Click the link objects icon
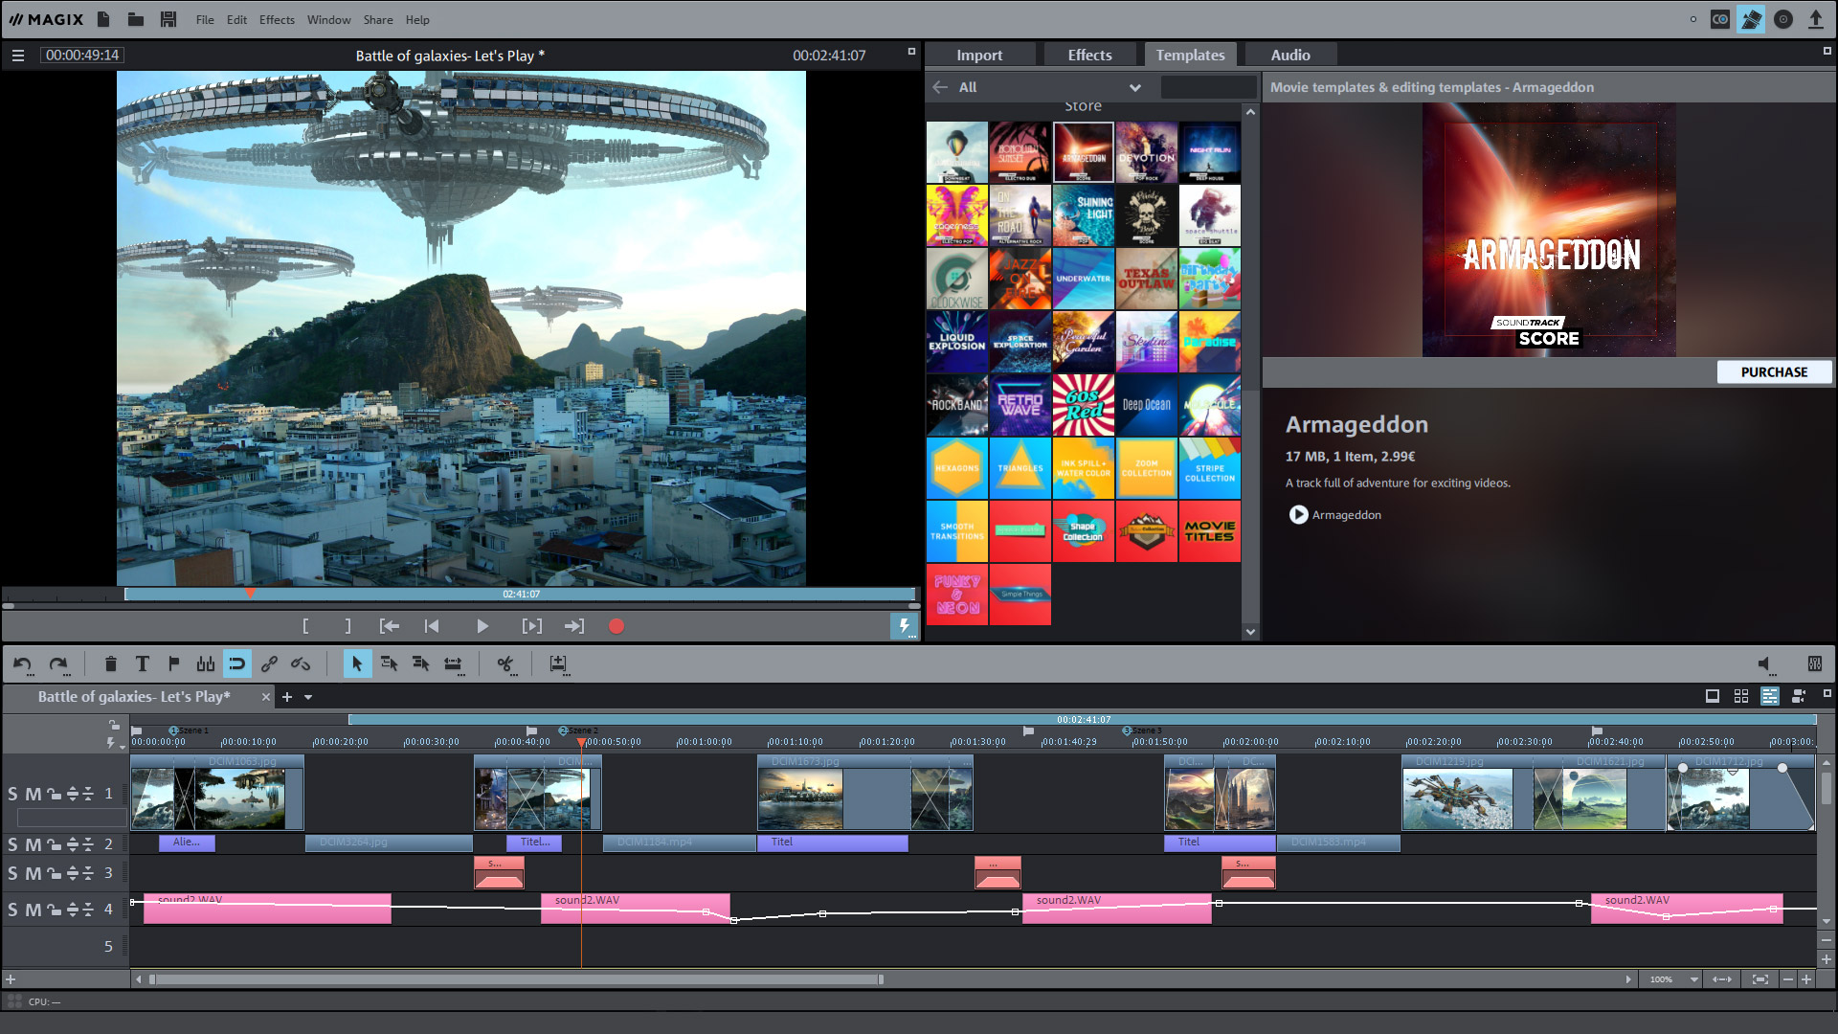Image resolution: width=1838 pixels, height=1034 pixels. point(269,663)
